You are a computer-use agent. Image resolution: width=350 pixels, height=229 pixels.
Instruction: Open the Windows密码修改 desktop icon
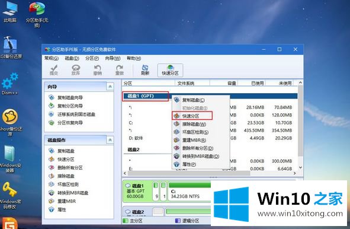[x=10, y=195]
